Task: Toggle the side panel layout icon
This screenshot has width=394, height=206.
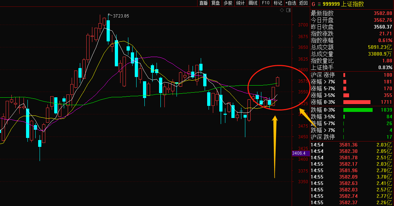Action: pyautogui.click(x=288, y=10)
